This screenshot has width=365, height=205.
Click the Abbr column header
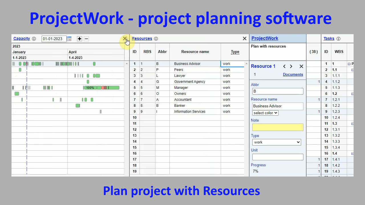[162, 52]
